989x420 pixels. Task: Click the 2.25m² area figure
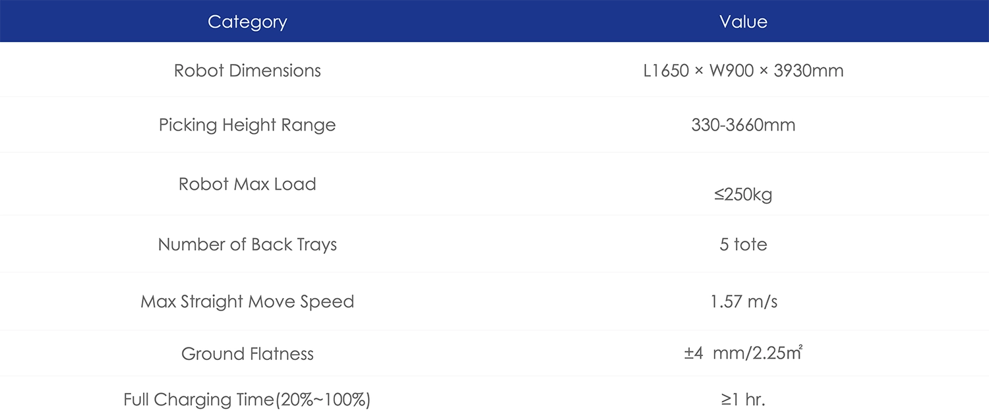[x=778, y=353]
